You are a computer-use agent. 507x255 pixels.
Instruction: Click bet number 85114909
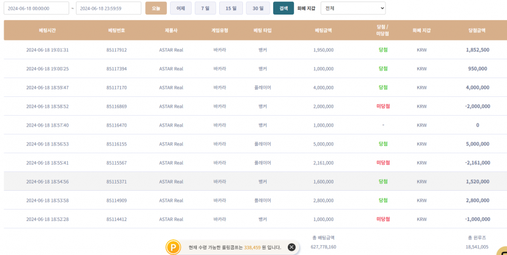pyautogui.click(x=117, y=200)
